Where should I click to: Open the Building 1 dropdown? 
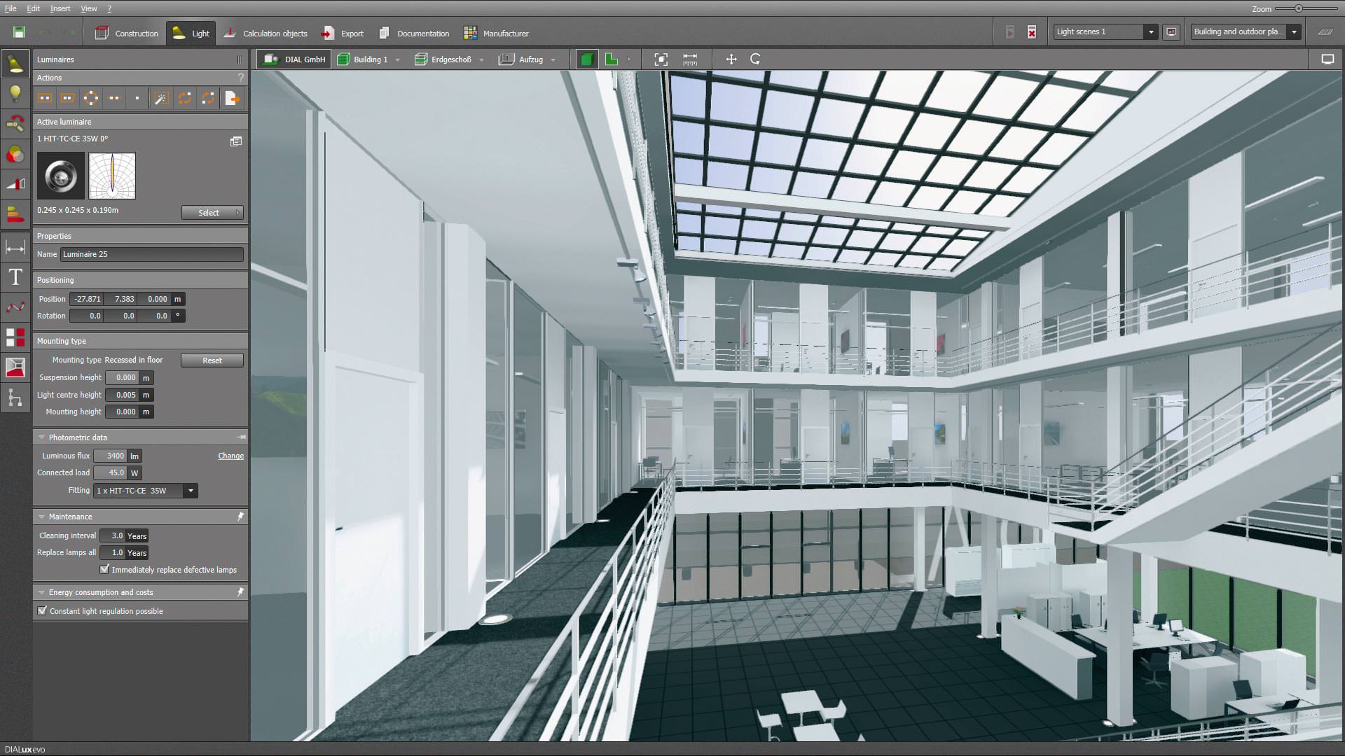click(398, 59)
